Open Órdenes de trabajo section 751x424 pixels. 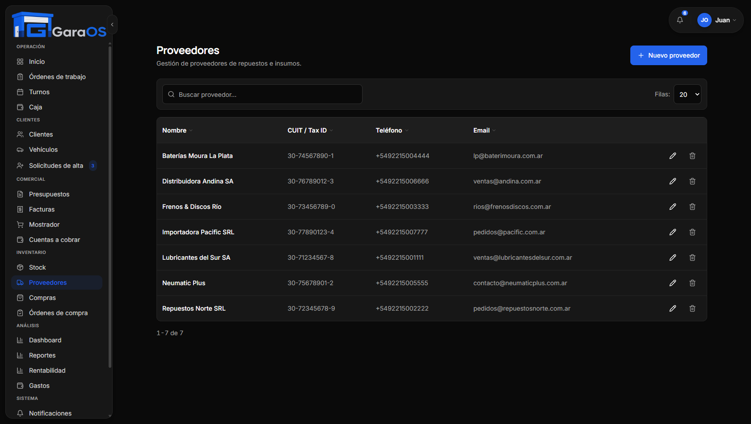point(57,77)
